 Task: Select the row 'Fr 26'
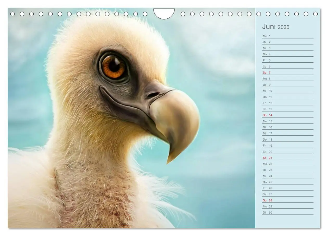point(288,188)
